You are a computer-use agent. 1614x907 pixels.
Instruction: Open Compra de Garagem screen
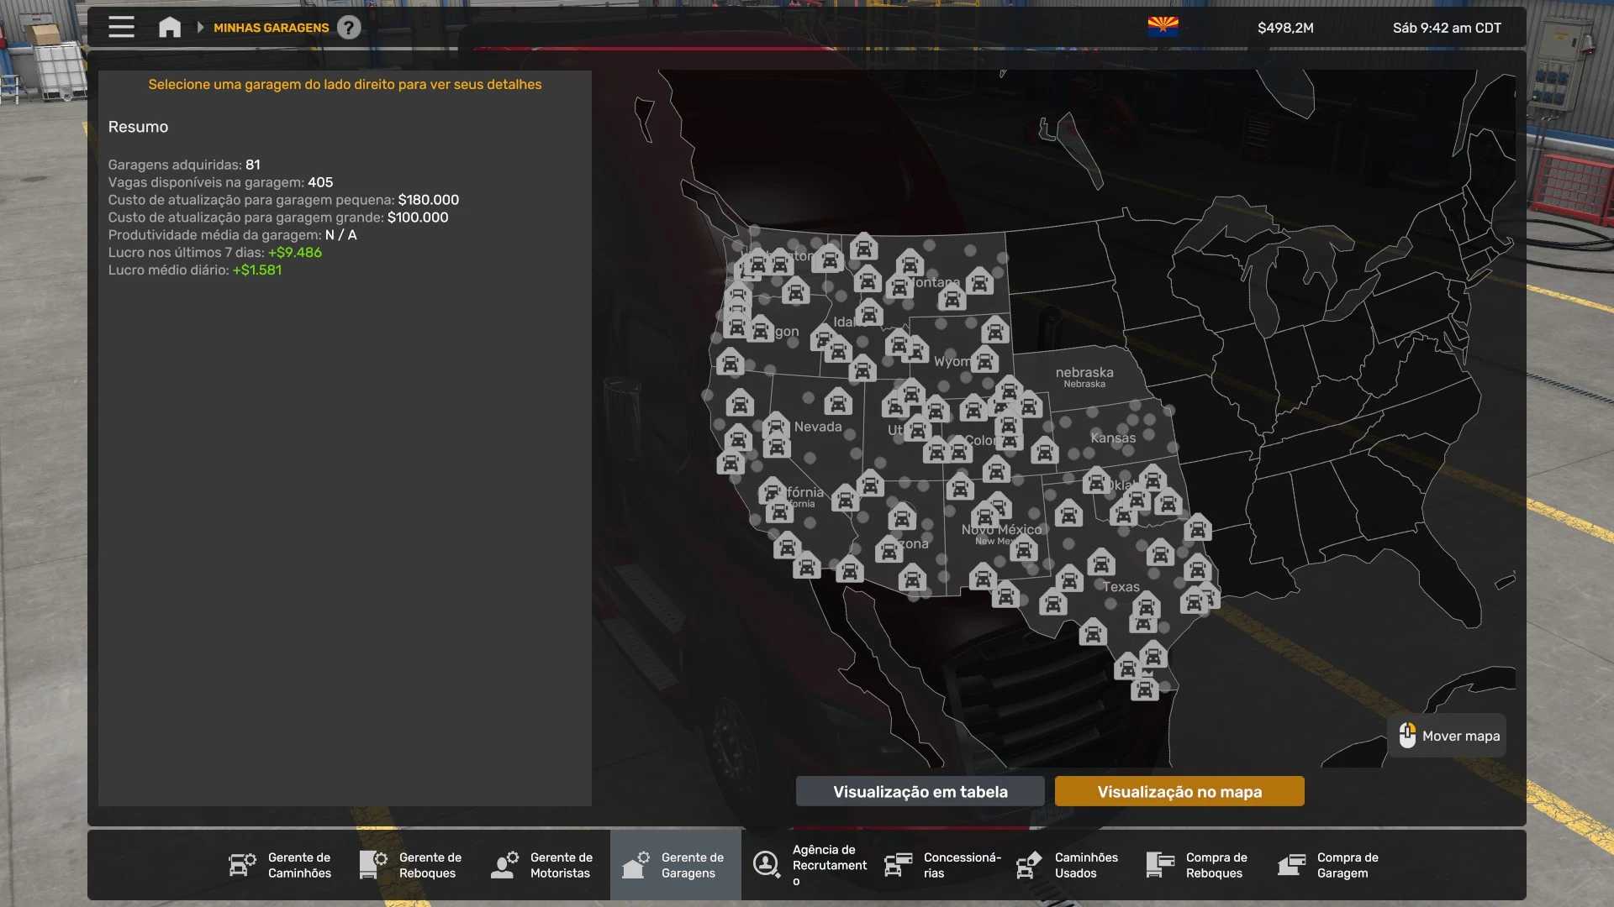[1329, 865]
